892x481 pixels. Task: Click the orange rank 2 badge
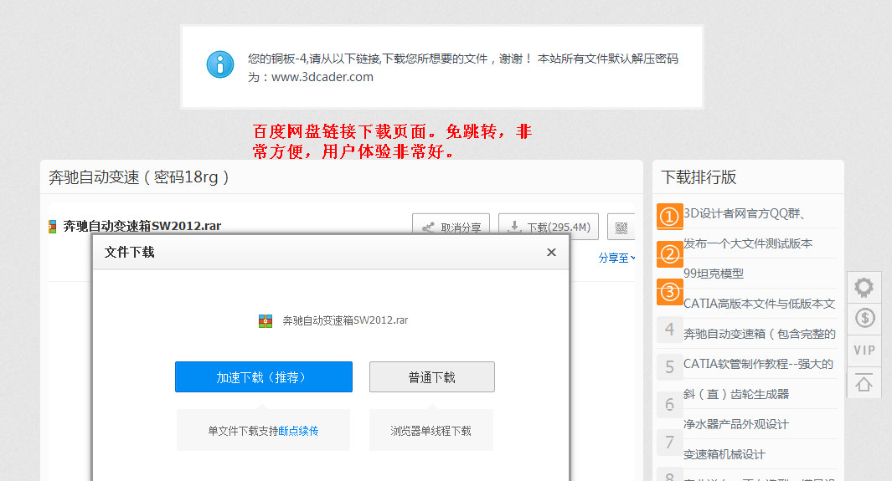pos(669,253)
